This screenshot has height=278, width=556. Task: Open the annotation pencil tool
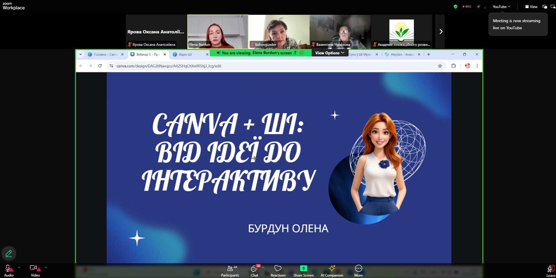[x=9, y=253]
